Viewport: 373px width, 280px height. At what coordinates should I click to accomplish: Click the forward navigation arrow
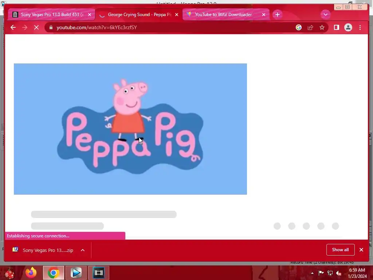25,27
